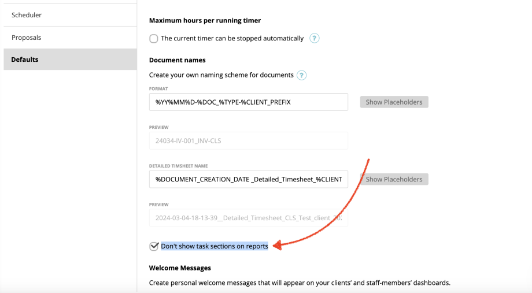This screenshot has width=532, height=293.
Task: Uncheck Don't show task sections on reports
Action: (154, 246)
